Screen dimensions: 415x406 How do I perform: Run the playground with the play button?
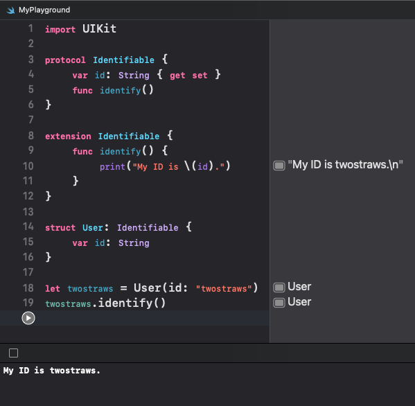click(28, 318)
